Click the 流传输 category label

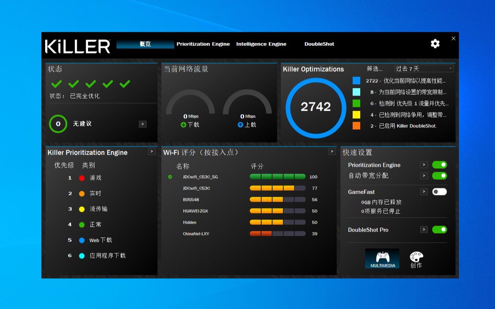coord(98,209)
